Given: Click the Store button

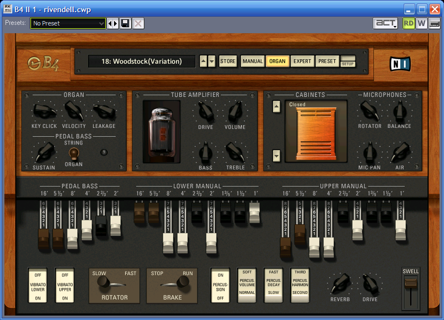Looking at the screenshot, I should tap(228, 61).
